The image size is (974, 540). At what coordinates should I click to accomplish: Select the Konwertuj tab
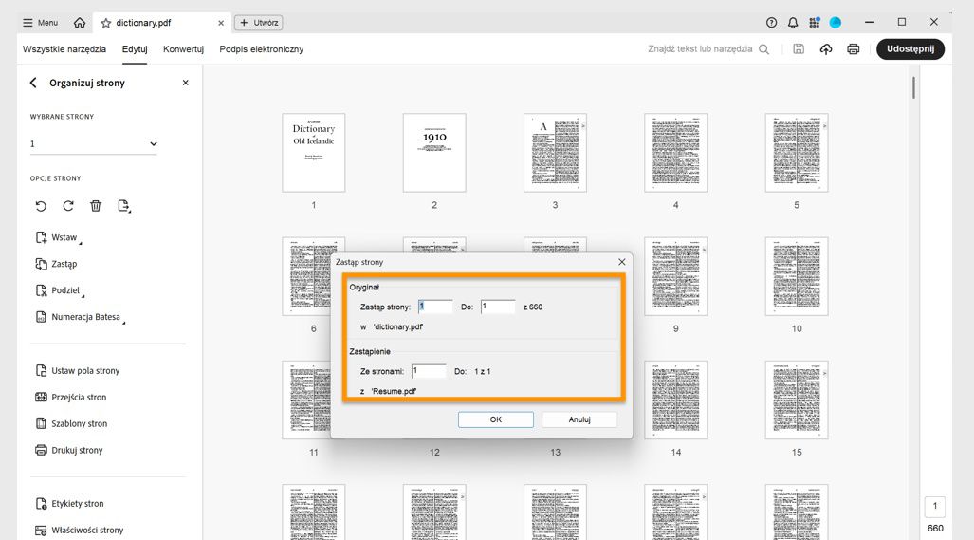pyautogui.click(x=183, y=49)
